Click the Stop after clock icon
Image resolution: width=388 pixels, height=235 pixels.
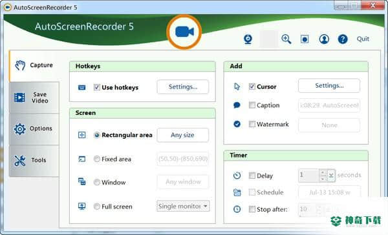237,209
